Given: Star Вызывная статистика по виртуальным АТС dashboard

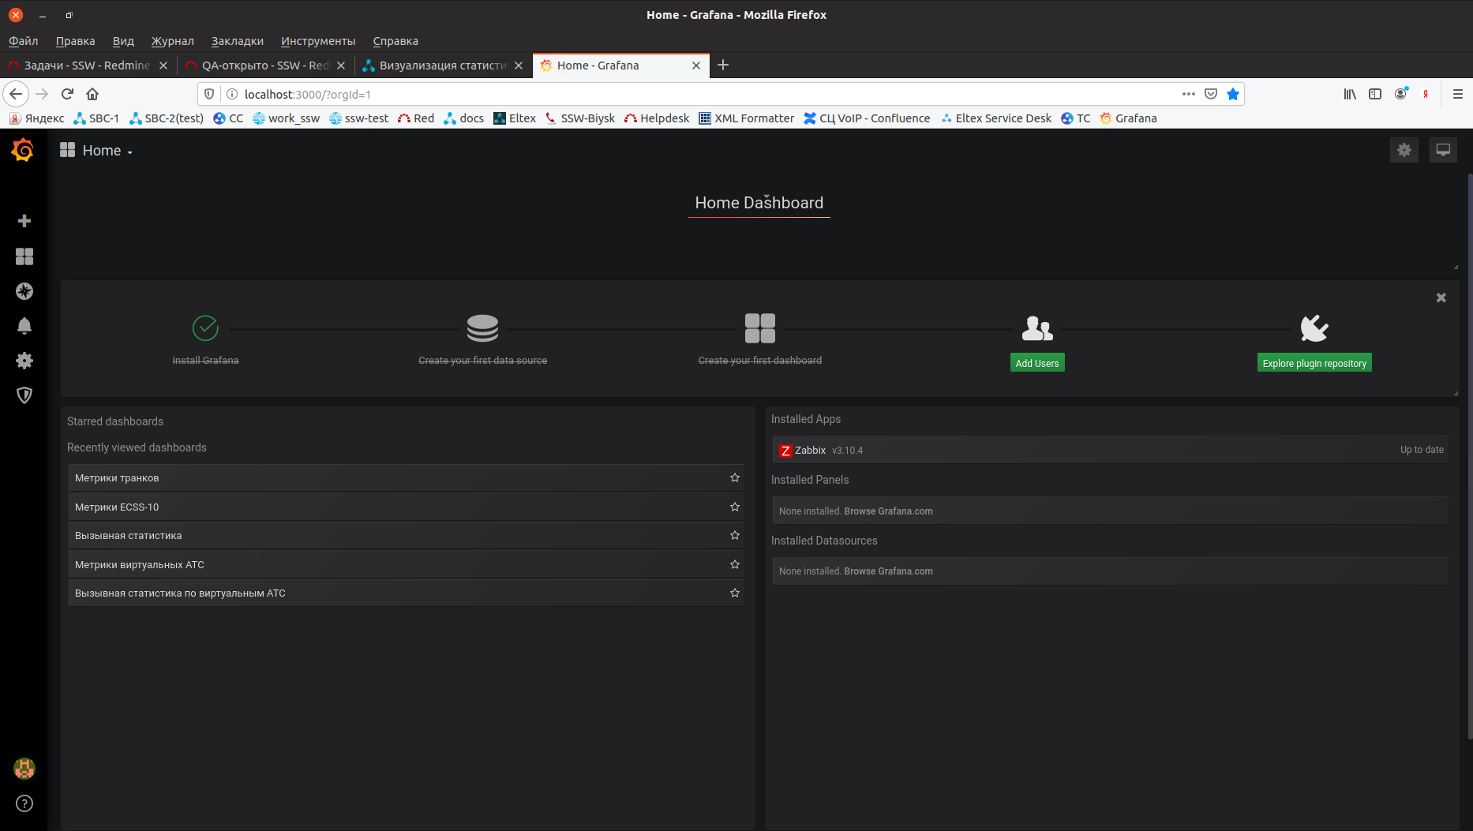Looking at the screenshot, I should (735, 593).
